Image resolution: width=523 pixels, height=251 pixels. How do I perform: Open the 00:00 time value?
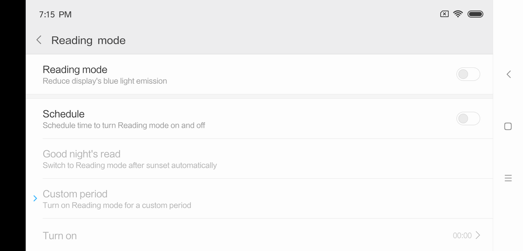(462, 236)
